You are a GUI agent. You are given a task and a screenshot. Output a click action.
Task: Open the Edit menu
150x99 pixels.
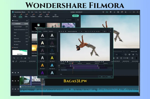coord(32,12)
